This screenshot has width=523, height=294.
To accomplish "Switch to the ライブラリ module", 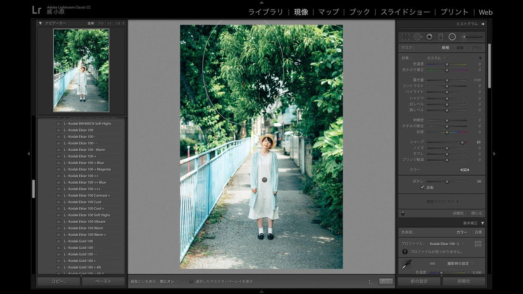I will (265, 12).
